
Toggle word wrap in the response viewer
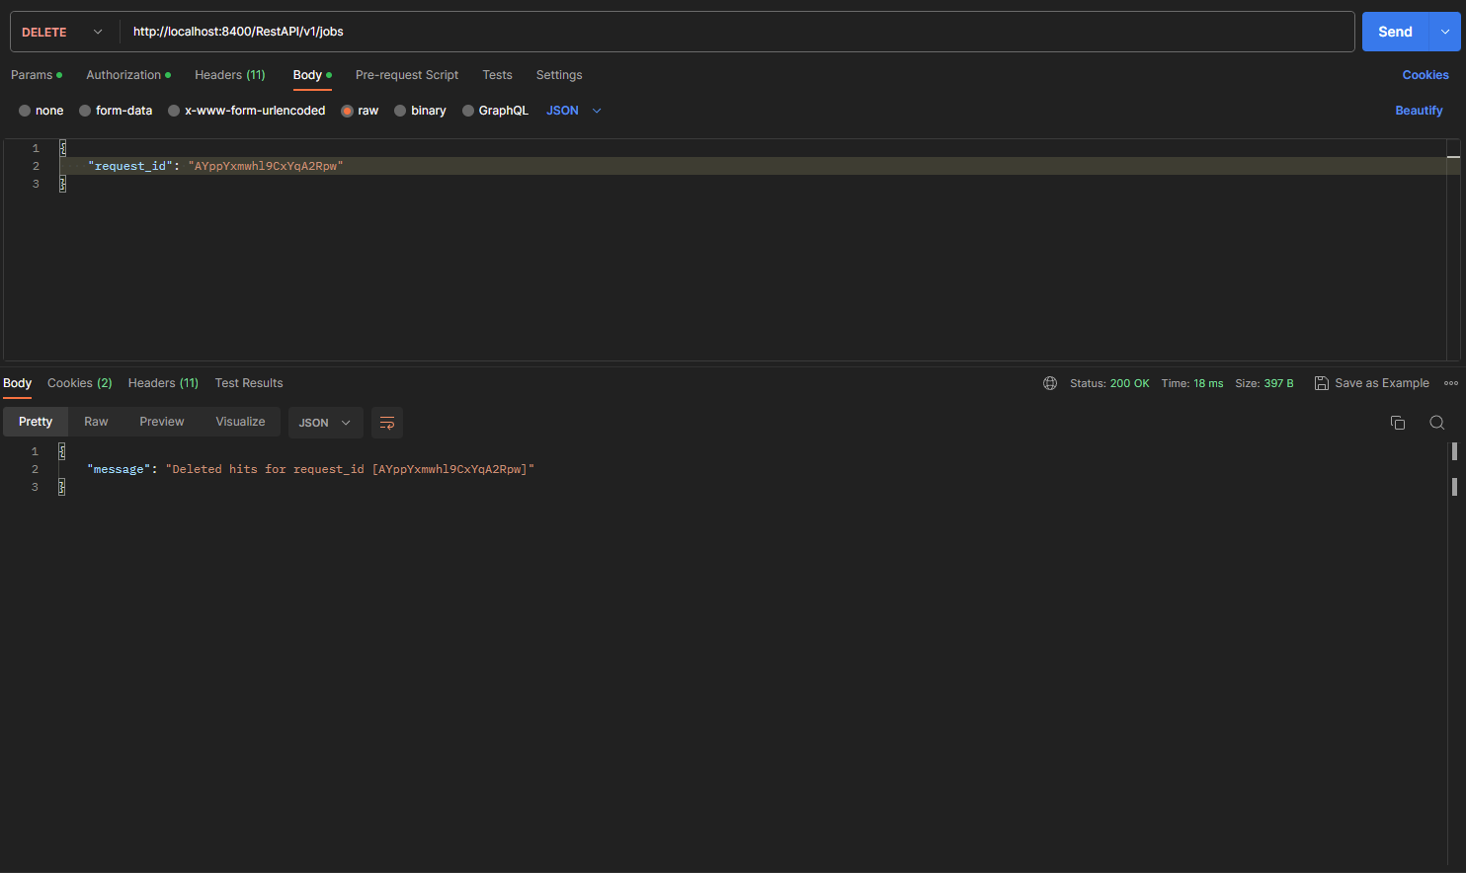click(x=386, y=423)
